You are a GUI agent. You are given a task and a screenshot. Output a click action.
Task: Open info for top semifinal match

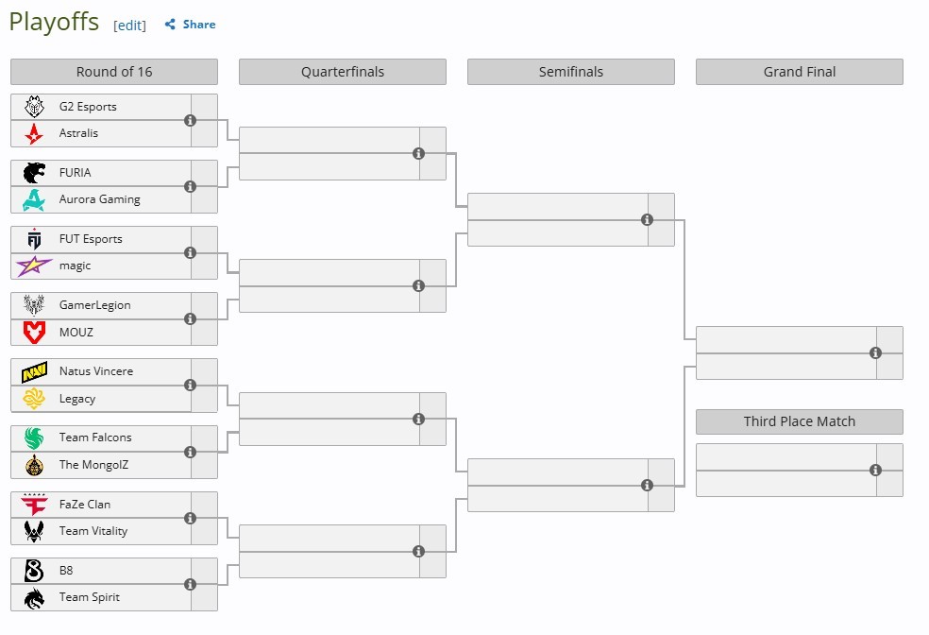[647, 219]
